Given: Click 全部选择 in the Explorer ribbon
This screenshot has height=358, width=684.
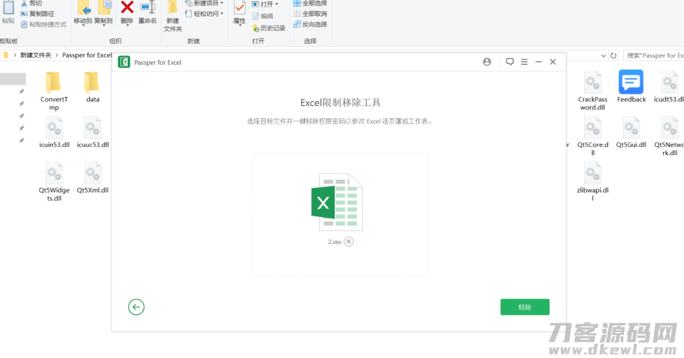Looking at the screenshot, I should pos(310,4).
